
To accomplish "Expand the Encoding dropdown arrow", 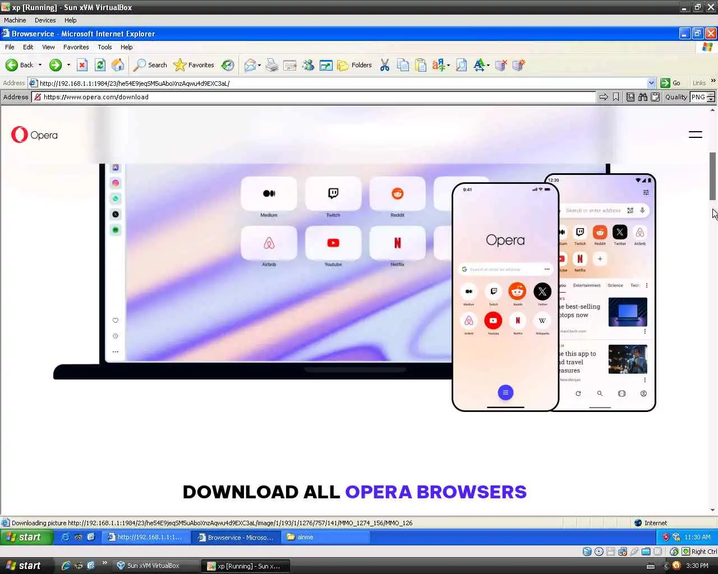I will [x=448, y=66].
